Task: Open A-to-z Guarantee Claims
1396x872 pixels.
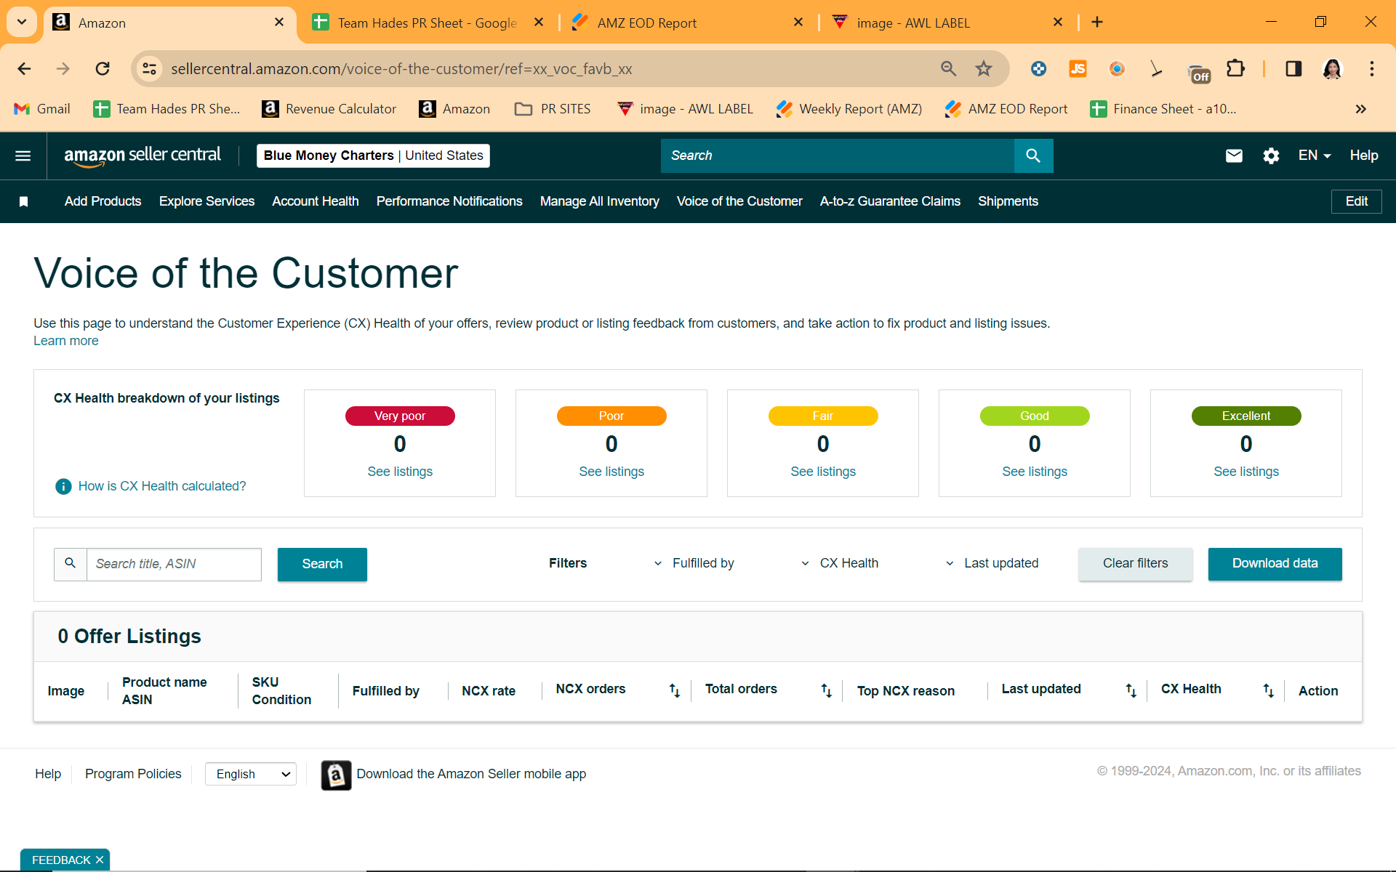Action: tap(890, 201)
